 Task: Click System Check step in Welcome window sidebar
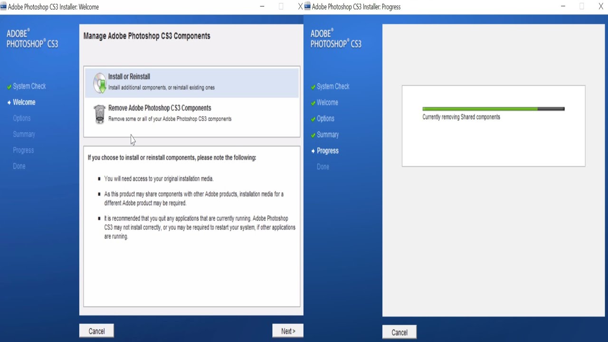pyautogui.click(x=29, y=86)
